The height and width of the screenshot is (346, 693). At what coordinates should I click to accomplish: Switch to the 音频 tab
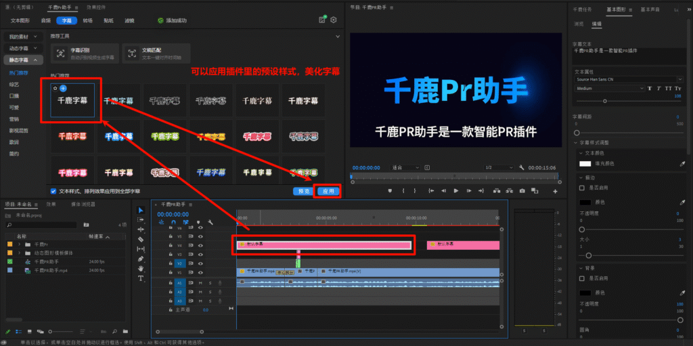coord(46,20)
